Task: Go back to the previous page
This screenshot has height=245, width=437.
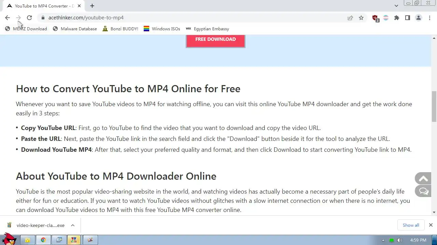Action: [8, 18]
